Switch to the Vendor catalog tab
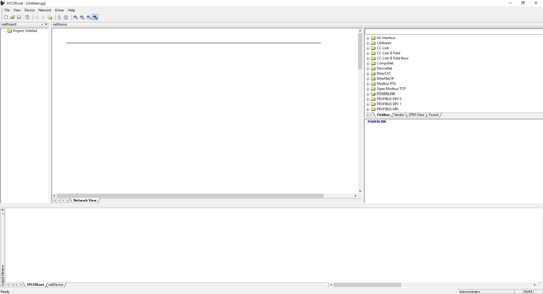 [399, 115]
